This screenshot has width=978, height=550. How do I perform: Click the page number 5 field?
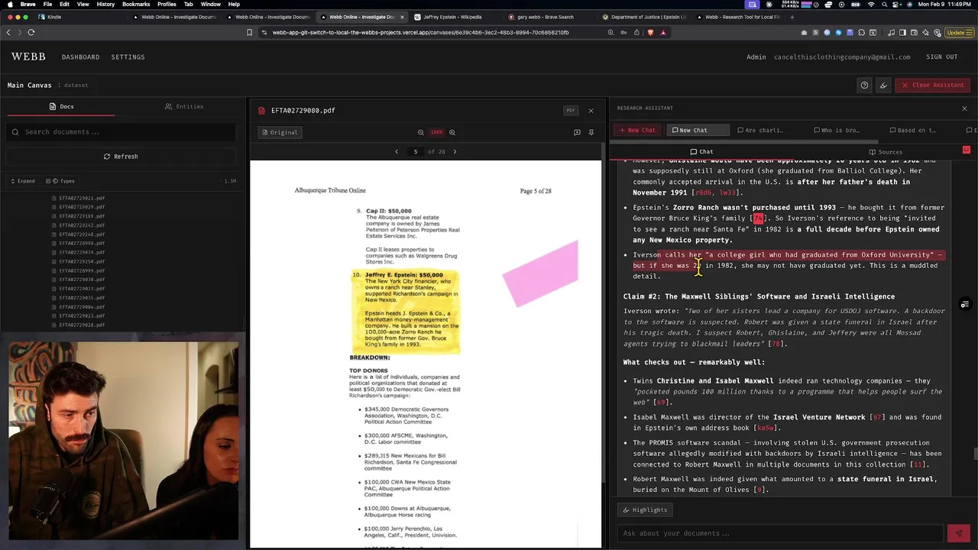[x=416, y=151]
